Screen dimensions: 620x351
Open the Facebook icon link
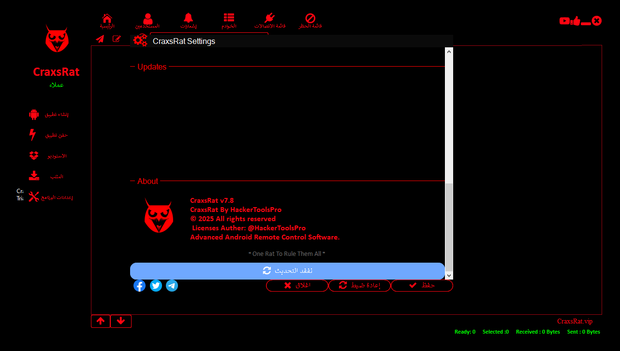pos(139,286)
